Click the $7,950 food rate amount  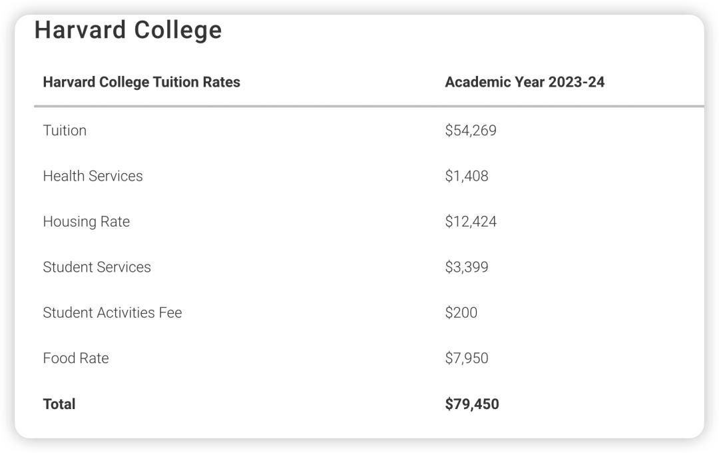pos(467,358)
